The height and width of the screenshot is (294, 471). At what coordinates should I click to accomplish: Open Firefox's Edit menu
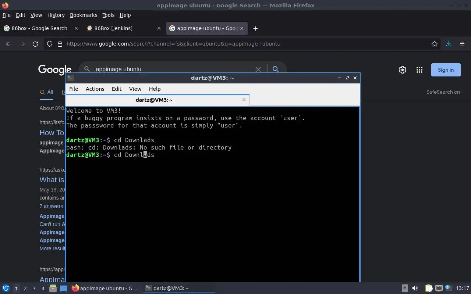point(21,15)
